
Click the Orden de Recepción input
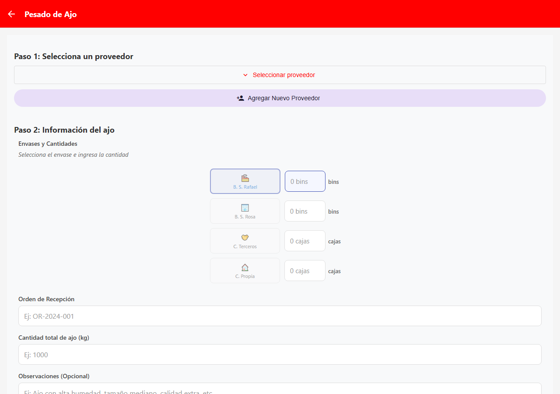280,316
